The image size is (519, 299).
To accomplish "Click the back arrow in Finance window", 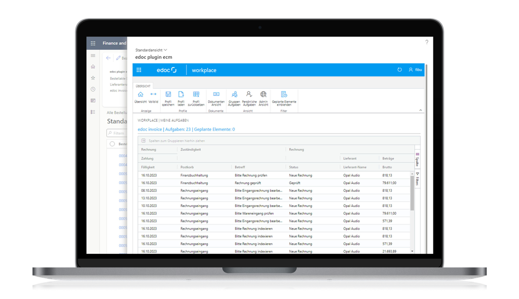I will click(108, 58).
